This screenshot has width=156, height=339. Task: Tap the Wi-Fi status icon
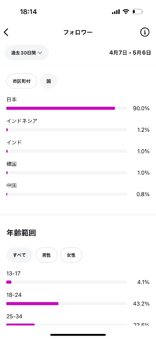click(x=126, y=12)
